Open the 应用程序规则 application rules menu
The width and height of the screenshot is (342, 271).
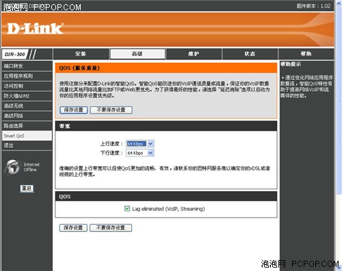point(27,76)
